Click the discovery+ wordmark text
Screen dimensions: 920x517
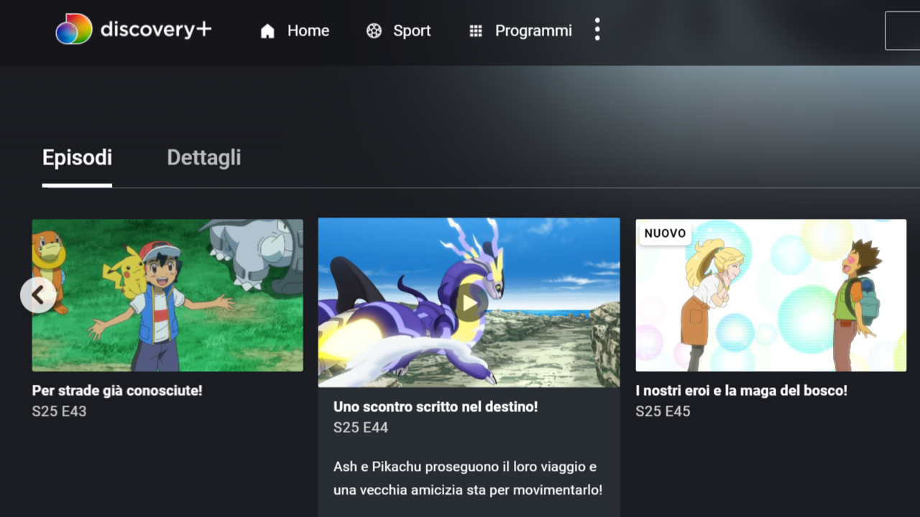coord(156,29)
